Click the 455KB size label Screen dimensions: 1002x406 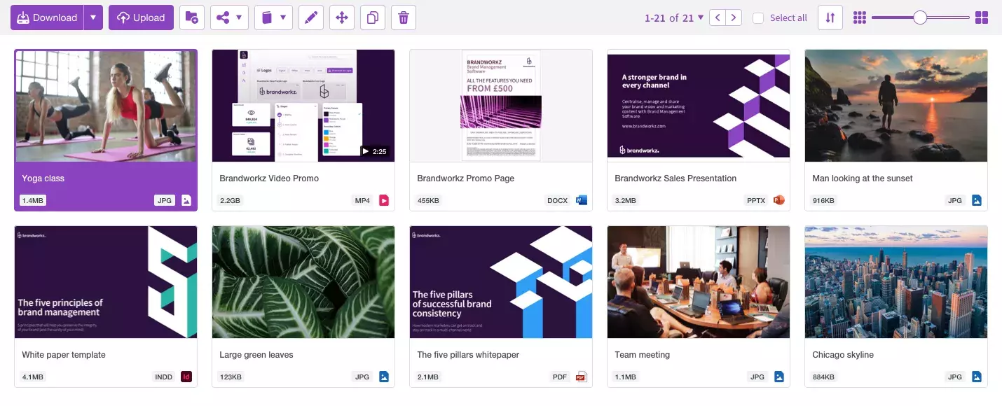click(x=428, y=201)
